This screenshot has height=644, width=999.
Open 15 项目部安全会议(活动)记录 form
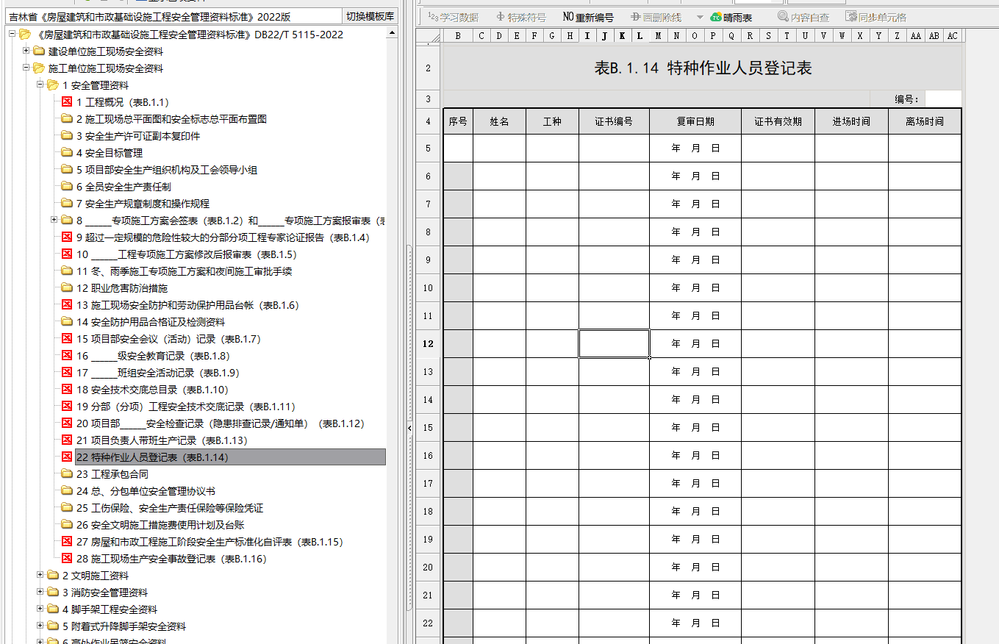[x=168, y=339]
